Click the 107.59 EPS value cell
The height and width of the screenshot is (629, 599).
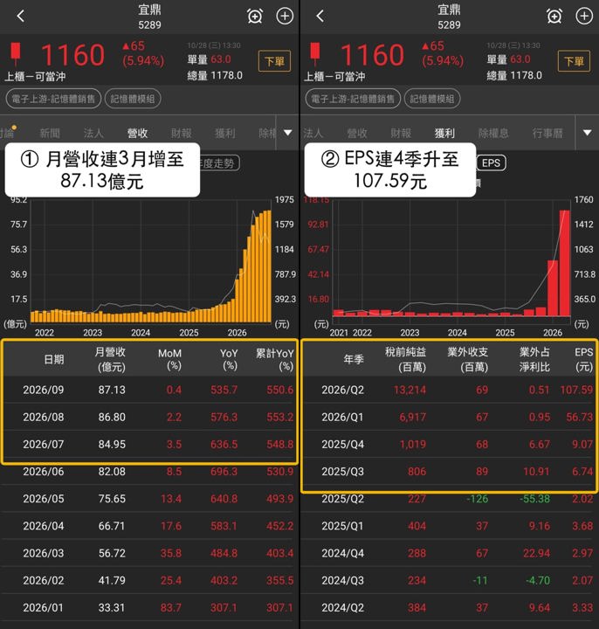(x=576, y=390)
